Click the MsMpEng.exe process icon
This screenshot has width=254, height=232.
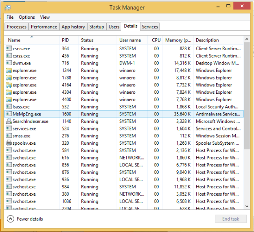tap(9, 114)
